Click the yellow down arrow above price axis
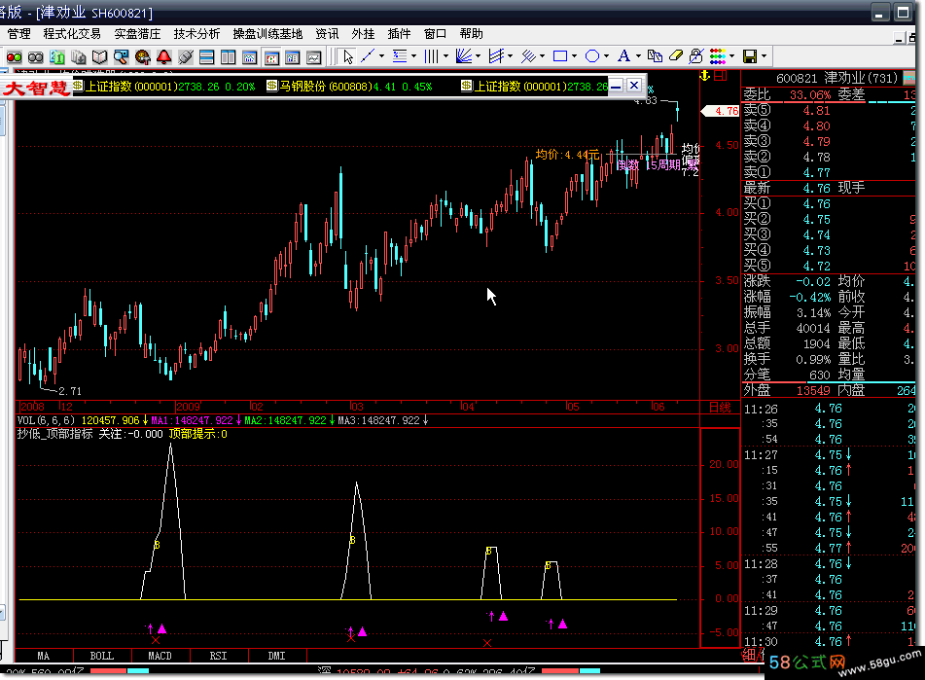This screenshot has width=925, height=680. [x=704, y=76]
